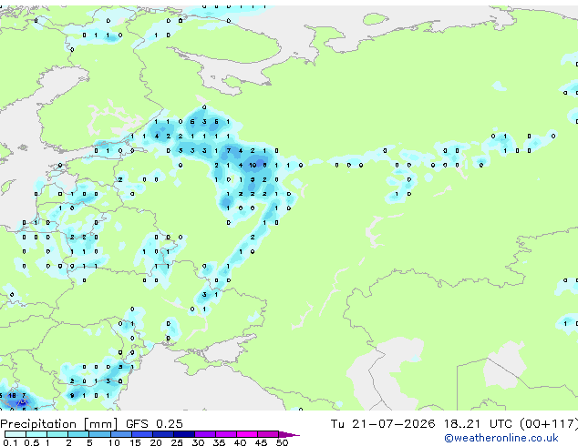Click the 'Precipitation [mm]' title text
The image size is (578, 446).
point(59,424)
